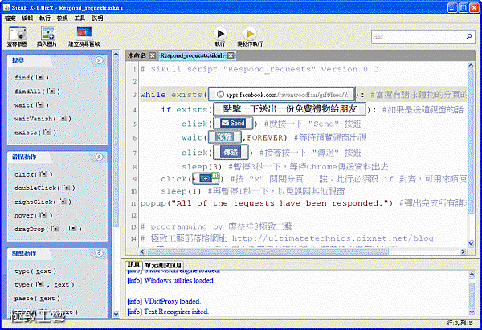Screen dimensions: 482x330
Task: Insert the doubleClick( ) command
Action: point(44,188)
